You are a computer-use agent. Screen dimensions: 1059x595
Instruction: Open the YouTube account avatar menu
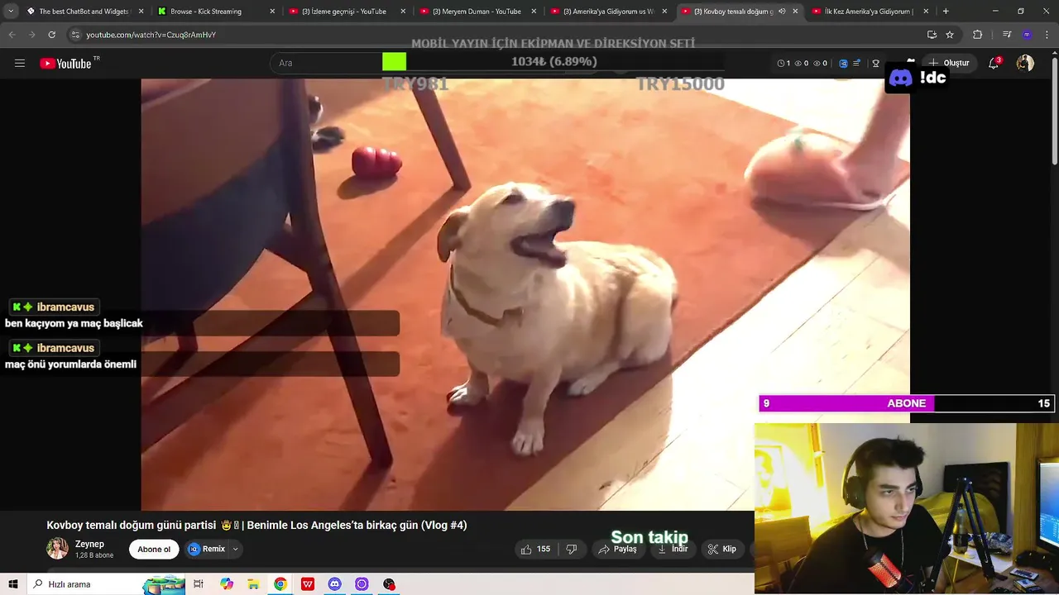coord(1025,64)
